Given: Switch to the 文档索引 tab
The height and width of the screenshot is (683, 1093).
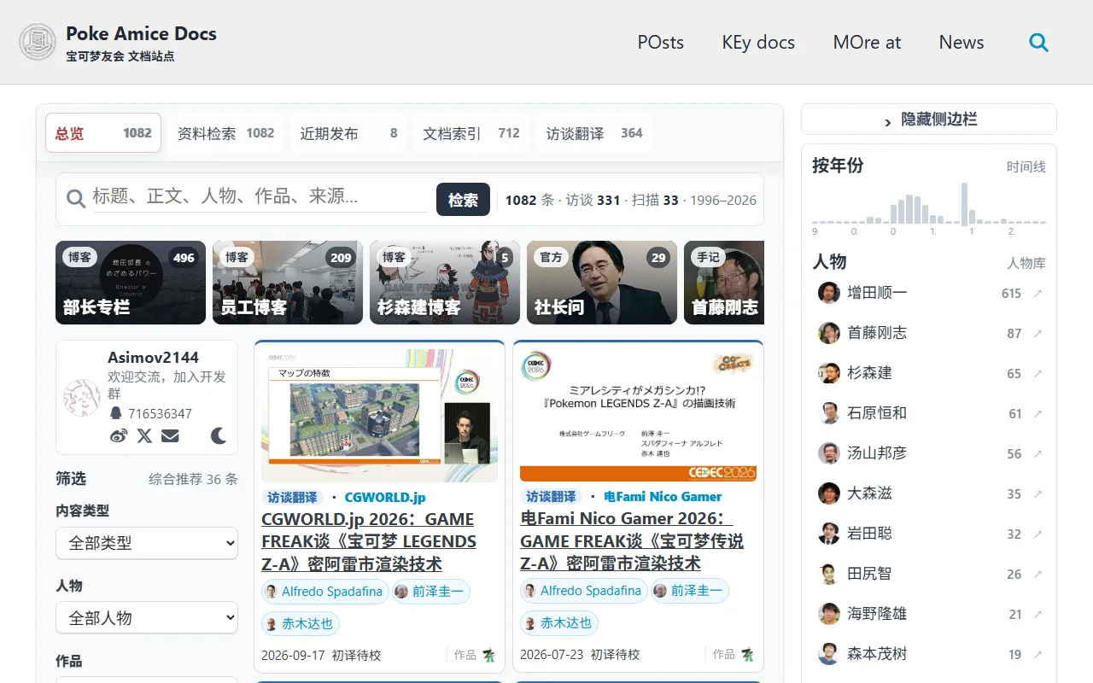Looking at the screenshot, I should (x=471, y=133).
